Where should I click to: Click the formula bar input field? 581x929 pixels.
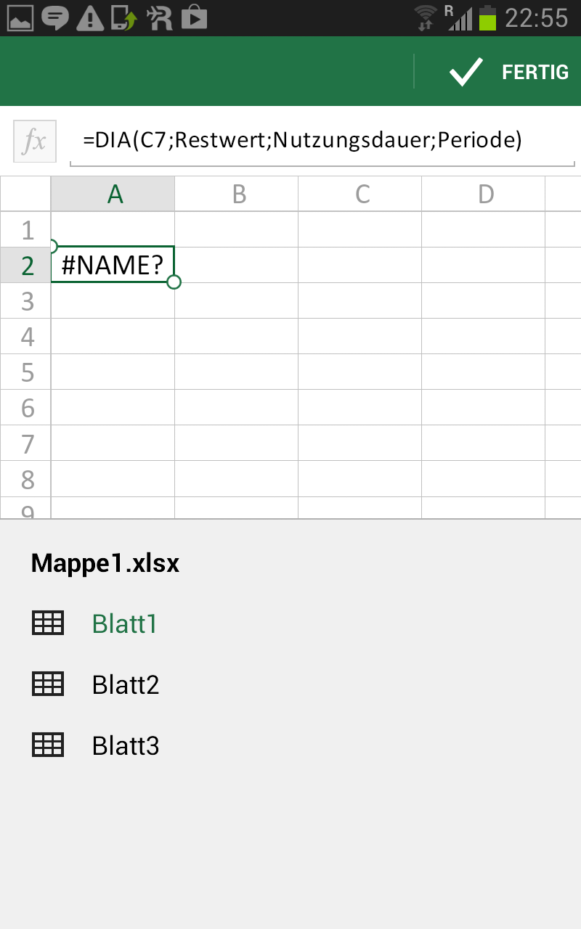tap(320, 142)
